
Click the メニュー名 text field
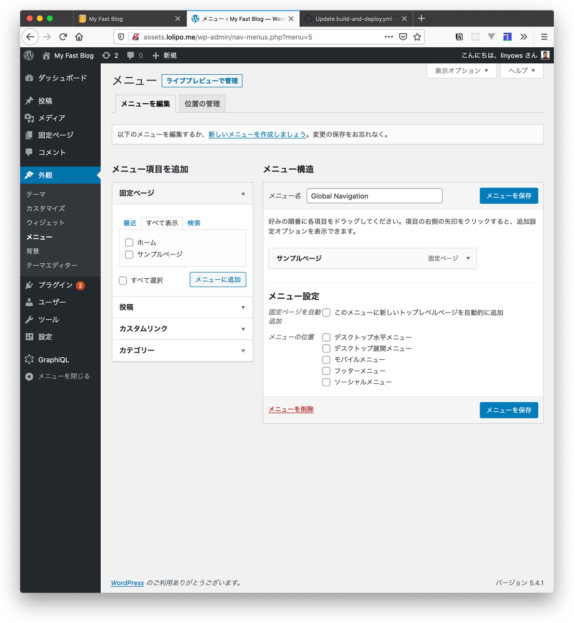374,196
